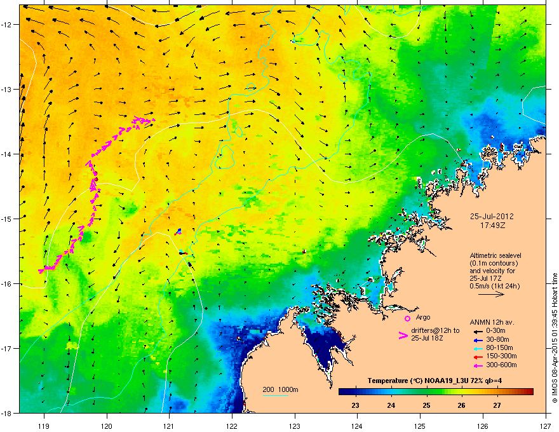Click the latitude axis label '-18'

pos(8,413)
